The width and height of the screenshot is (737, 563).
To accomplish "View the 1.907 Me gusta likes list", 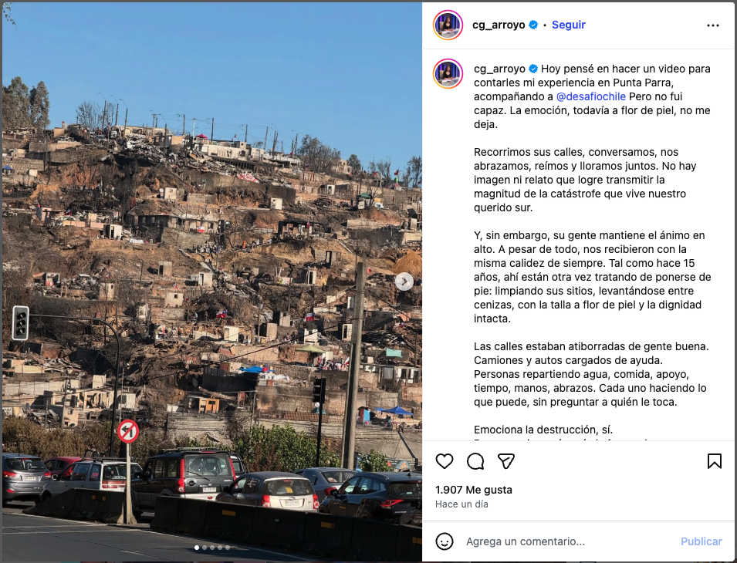I will click(474, 490).
